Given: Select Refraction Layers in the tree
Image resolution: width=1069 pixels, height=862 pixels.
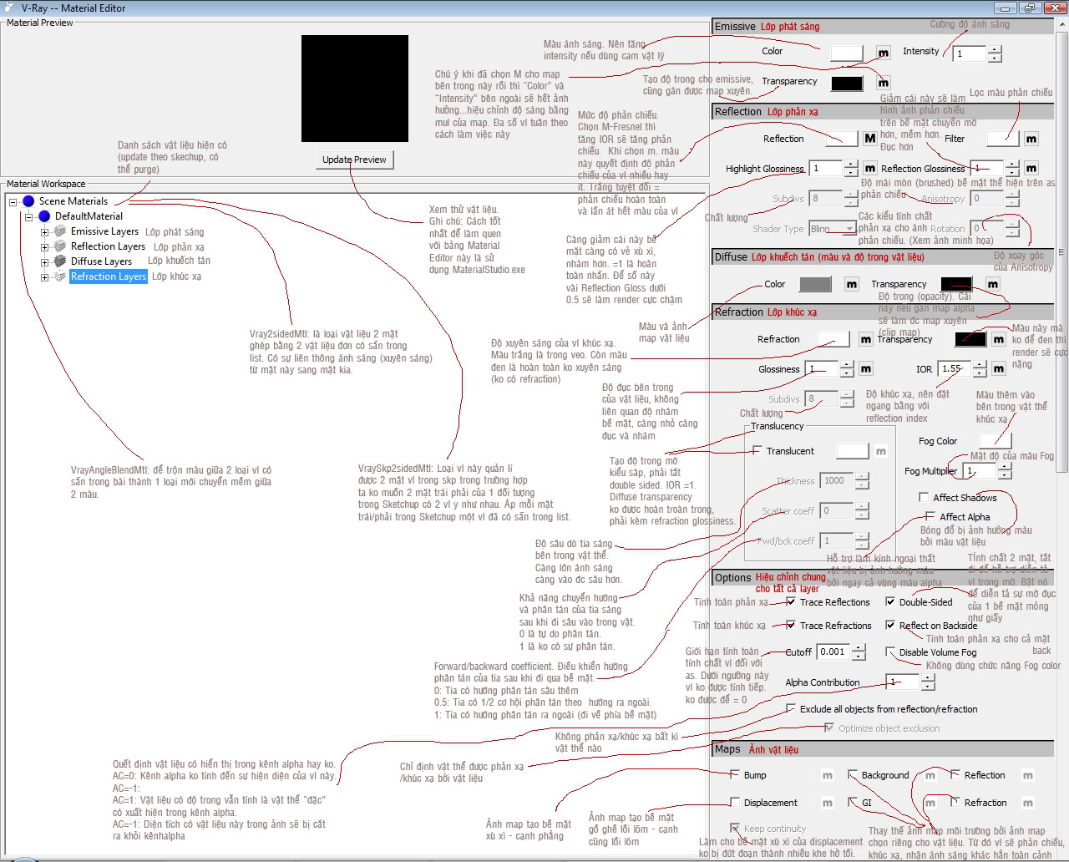Looking at the screenshot, I should 109,276.
